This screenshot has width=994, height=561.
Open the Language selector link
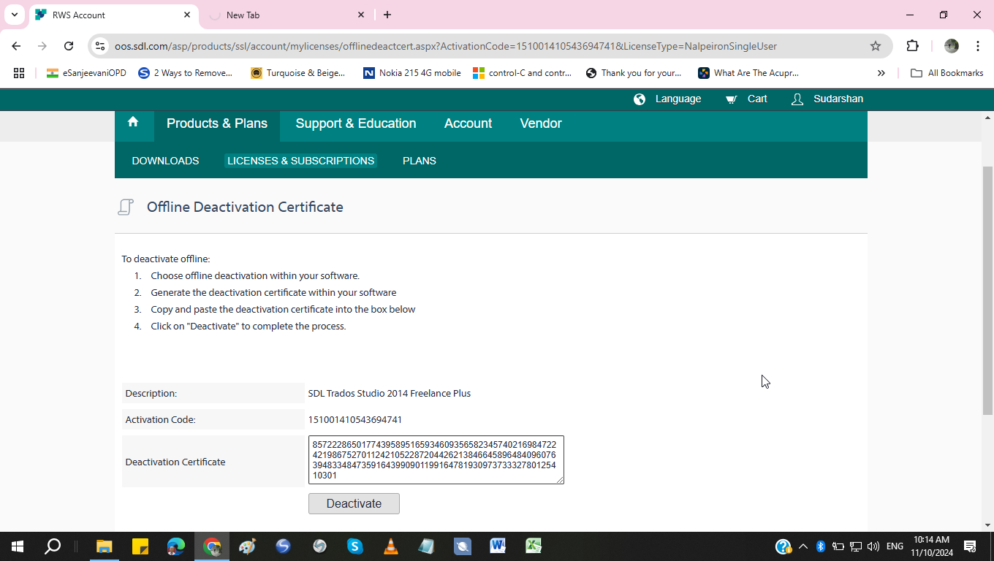tap(678, 99)
